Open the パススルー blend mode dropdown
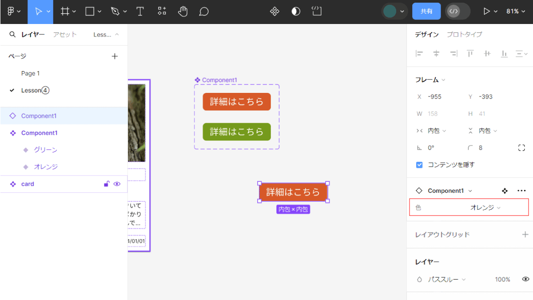The image size is (533, 300). [447, 280]
